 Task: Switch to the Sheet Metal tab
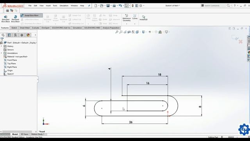[25, 28]
